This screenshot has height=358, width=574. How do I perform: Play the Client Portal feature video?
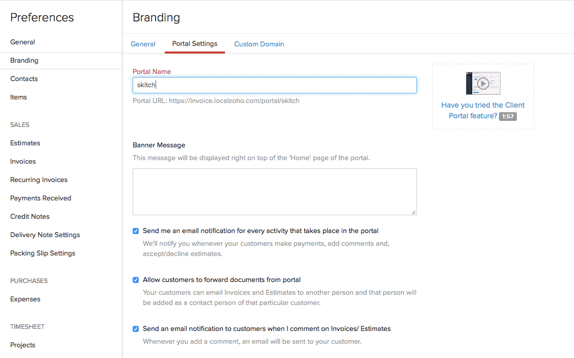[483, 83]
